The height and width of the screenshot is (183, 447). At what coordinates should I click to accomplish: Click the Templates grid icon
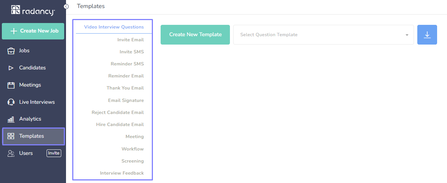tap(11, 136)
